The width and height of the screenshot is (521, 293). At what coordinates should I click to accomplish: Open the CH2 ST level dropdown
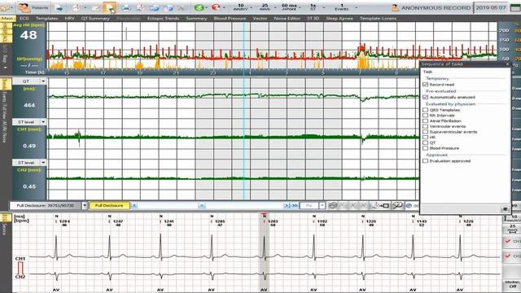point(43,163)
